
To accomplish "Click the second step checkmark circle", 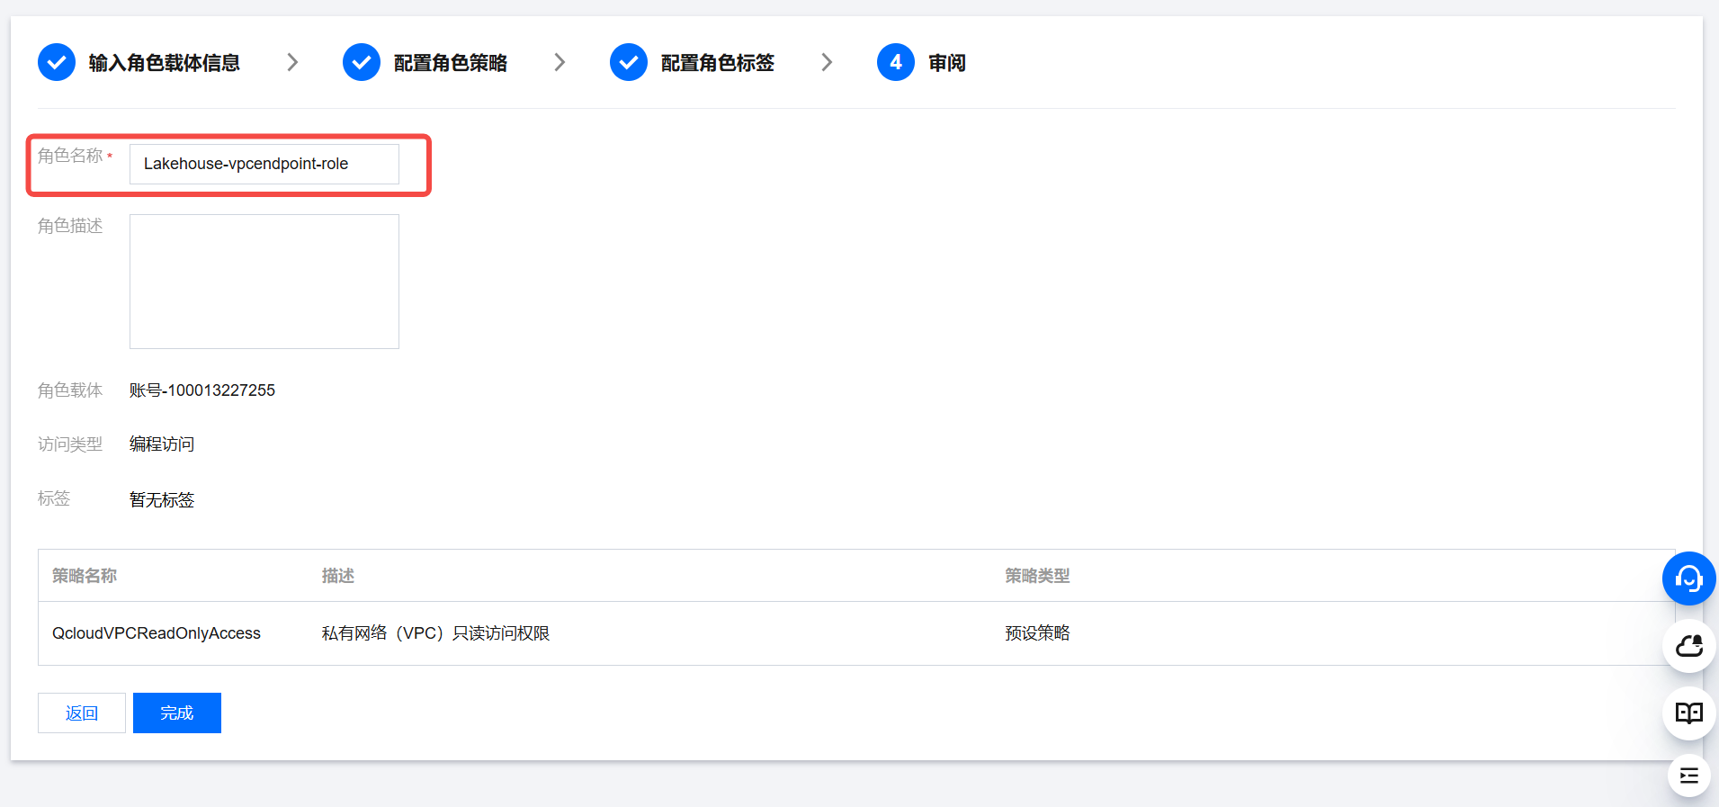I will pos(362,63).
